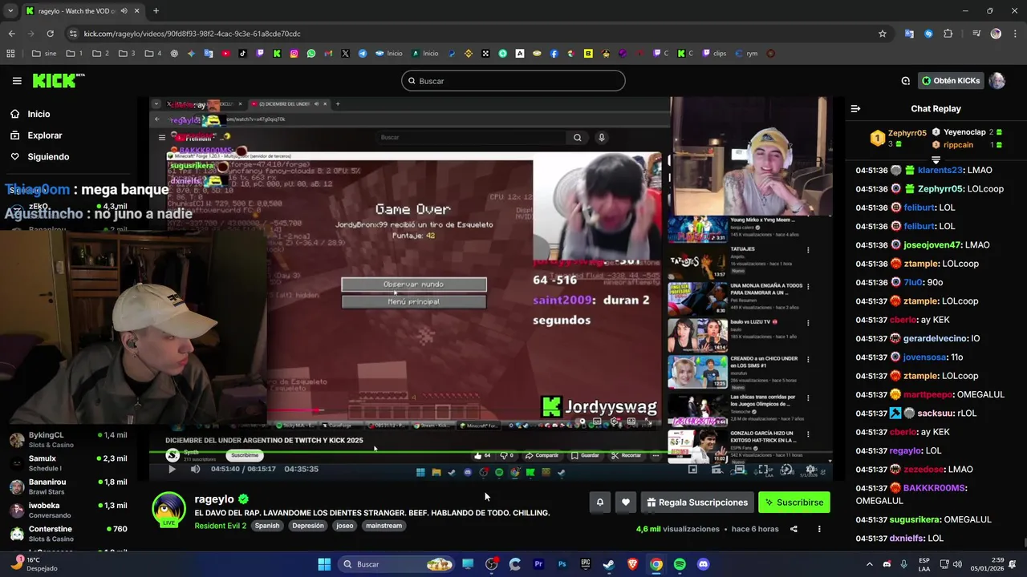The image size is (1027, 577).
Task: Open BykingCL channel in the sidebar
Action: click(x=68, y=439)
